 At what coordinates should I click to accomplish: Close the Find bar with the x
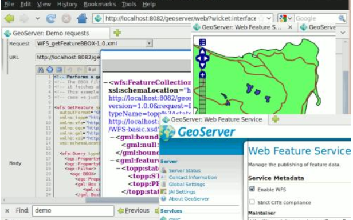coord(7,210)
